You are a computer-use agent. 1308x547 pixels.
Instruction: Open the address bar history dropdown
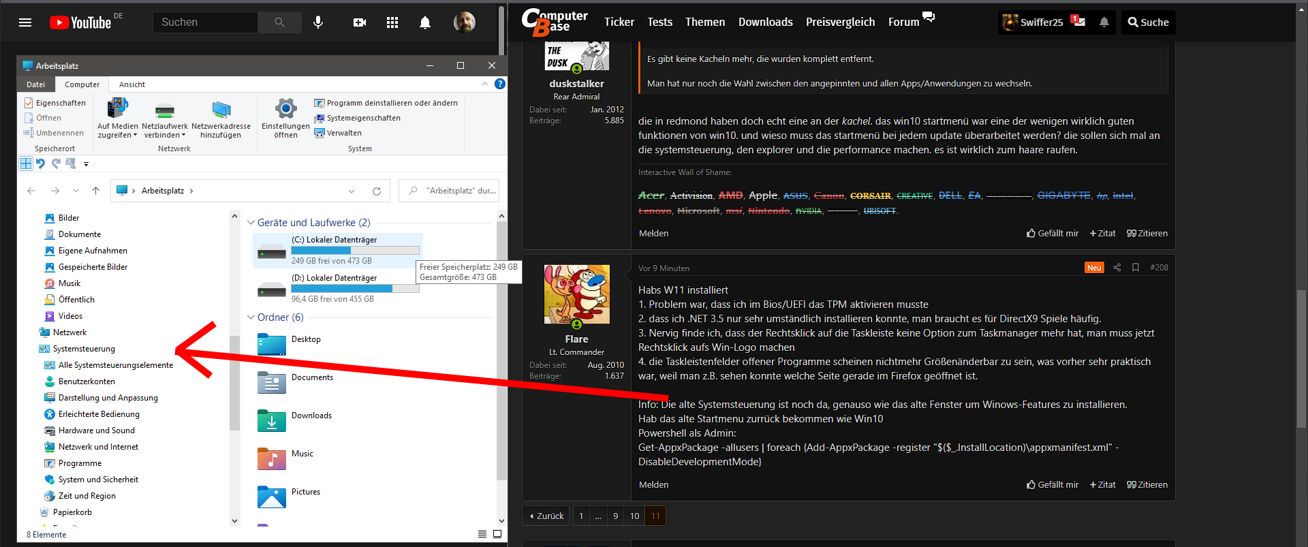coord(352,191)
